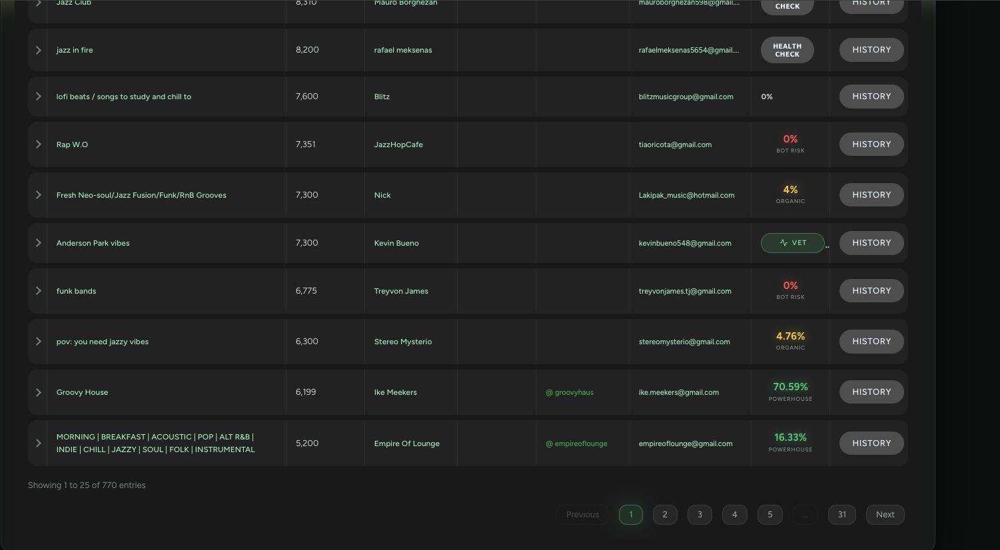Expand the MORNING | BREAKFAST playlist row
The width and height of the screenshot is (1000, 550).
click(x=39, y=443)
